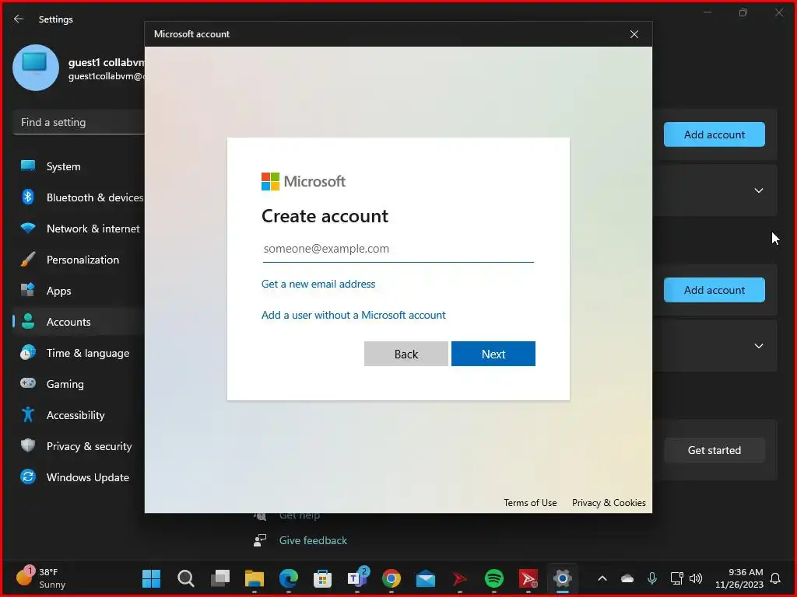Click the lower Add account button
The height and width of the screenshot is (597, 797).
[x=714, y=290]
